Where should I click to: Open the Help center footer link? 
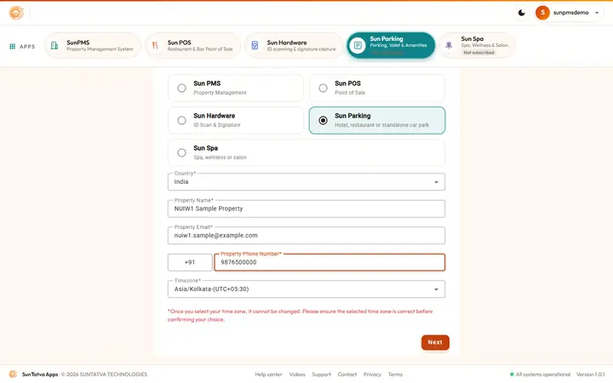pyautogui.click(x=268, y=374)
